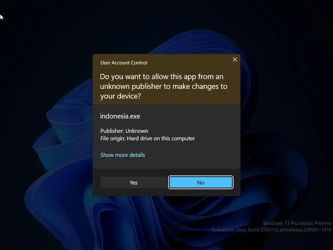Screen dimensions: 333x250
Task: Click the User Account Control title
Action: pyautogui.click(x=124, y=63)
